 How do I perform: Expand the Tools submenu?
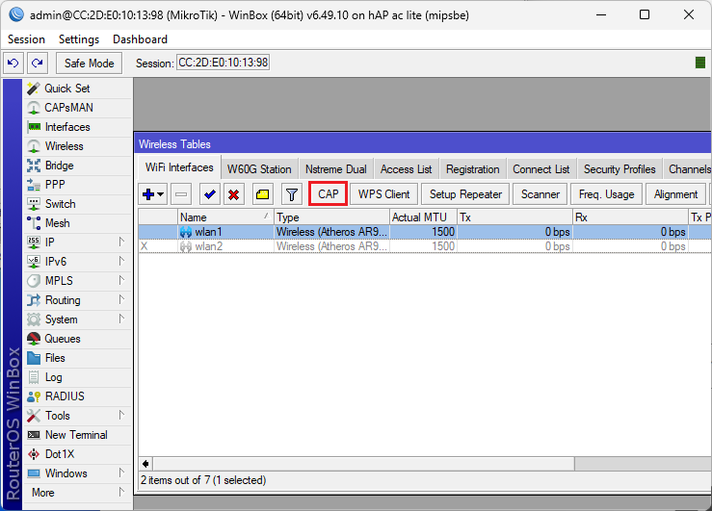[121, 416]
